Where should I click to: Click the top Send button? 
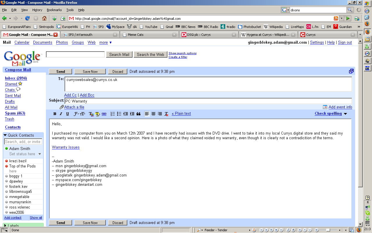[x=61, y=71]
